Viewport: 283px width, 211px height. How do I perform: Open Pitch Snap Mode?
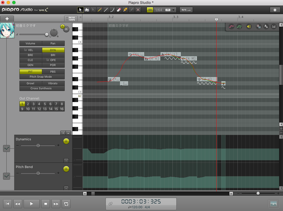42,77
